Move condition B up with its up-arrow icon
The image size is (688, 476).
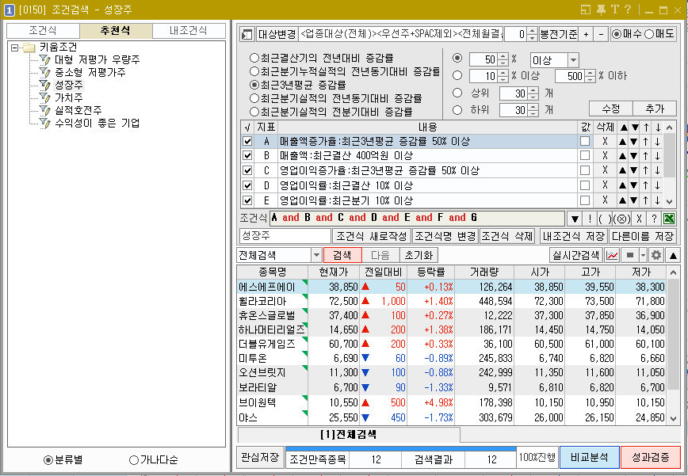pos(623,156)
